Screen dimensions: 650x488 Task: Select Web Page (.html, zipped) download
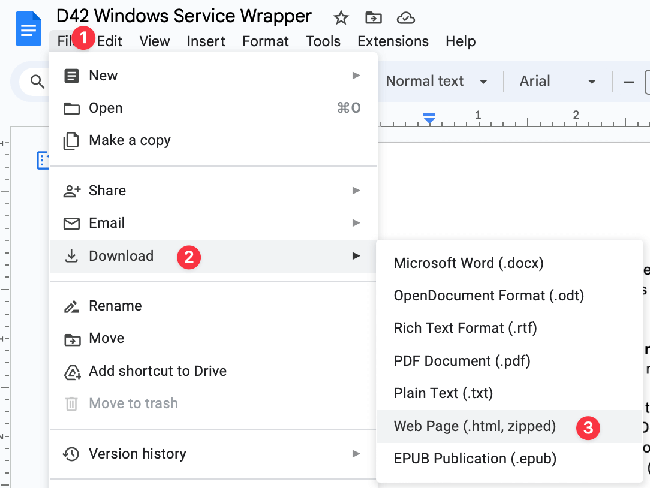coord(475,426)
